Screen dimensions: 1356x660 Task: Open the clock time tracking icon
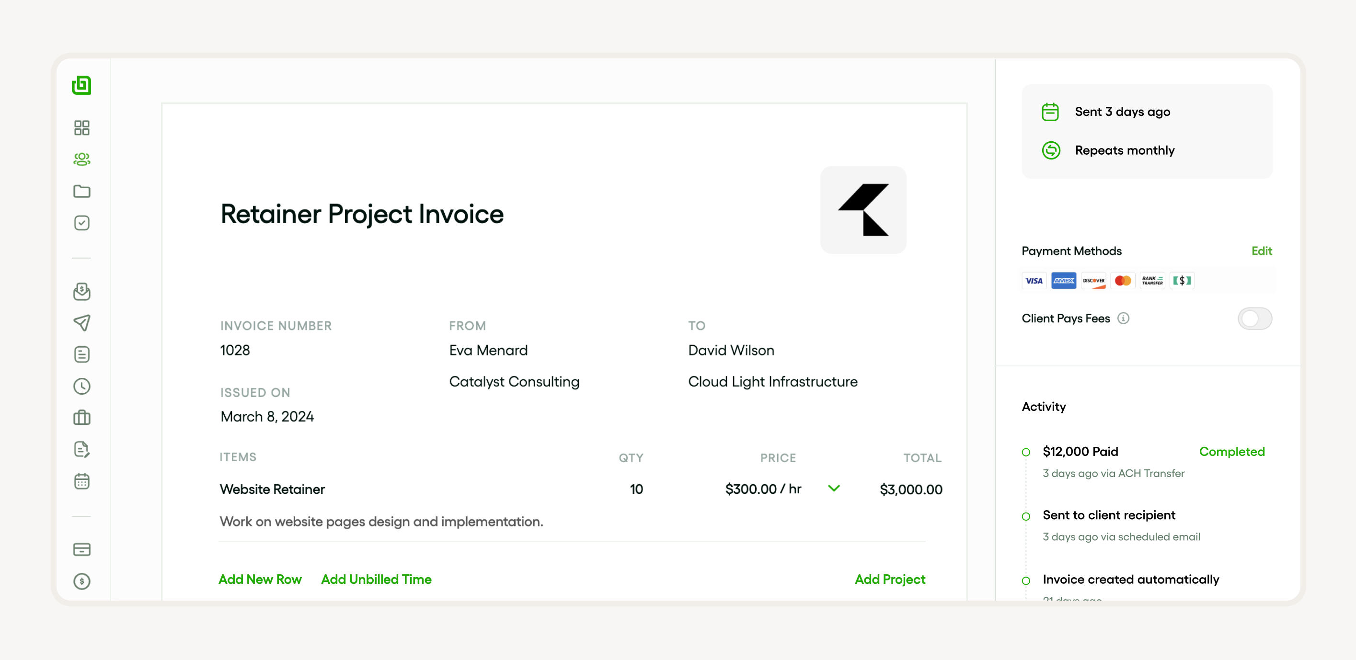coord(81,387)
